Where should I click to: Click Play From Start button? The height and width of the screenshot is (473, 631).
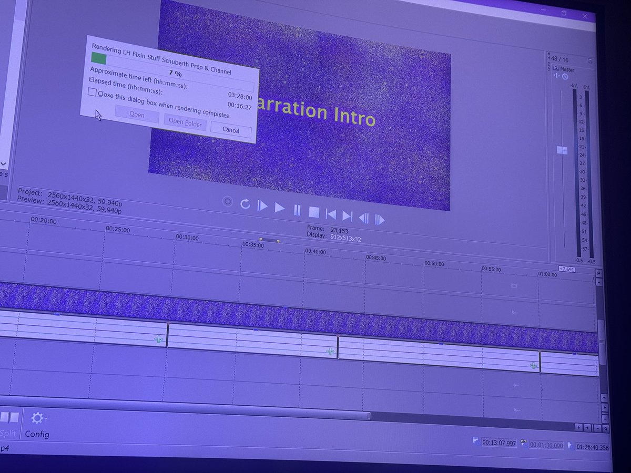pos(262,206)
